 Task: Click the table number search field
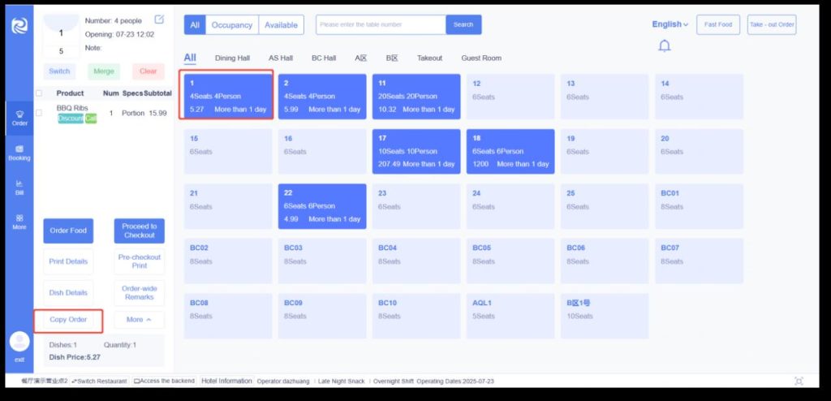click(x=381, y=25)
